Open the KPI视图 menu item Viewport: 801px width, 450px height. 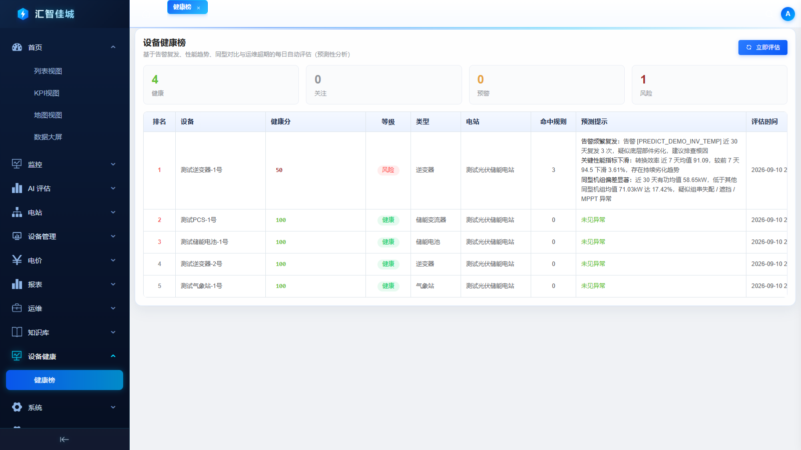click(47, 93)
